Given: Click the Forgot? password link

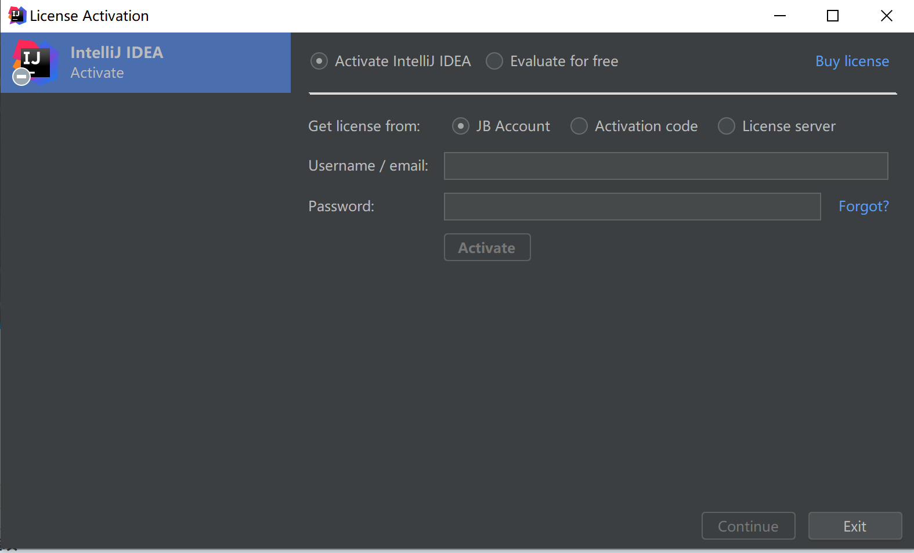Looking at the screenshot, I should point(864,206).
